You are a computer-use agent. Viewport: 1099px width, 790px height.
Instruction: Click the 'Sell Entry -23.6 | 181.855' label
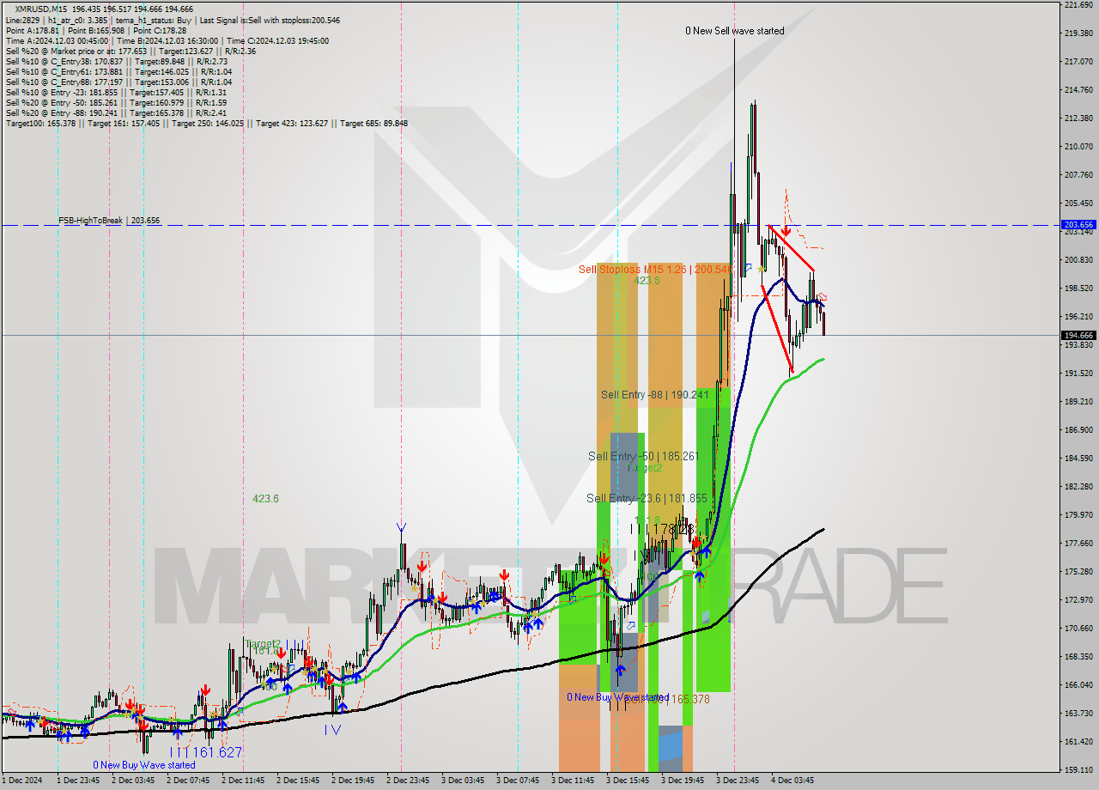coord(647,498)
